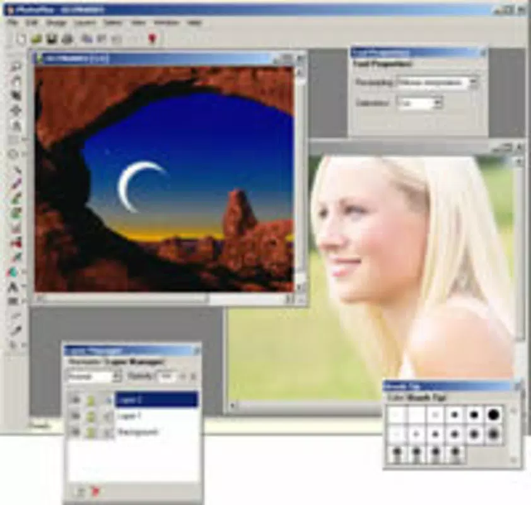
Task: Select Layer 1 in Layer Manager
Action: (x=156, y=416)
